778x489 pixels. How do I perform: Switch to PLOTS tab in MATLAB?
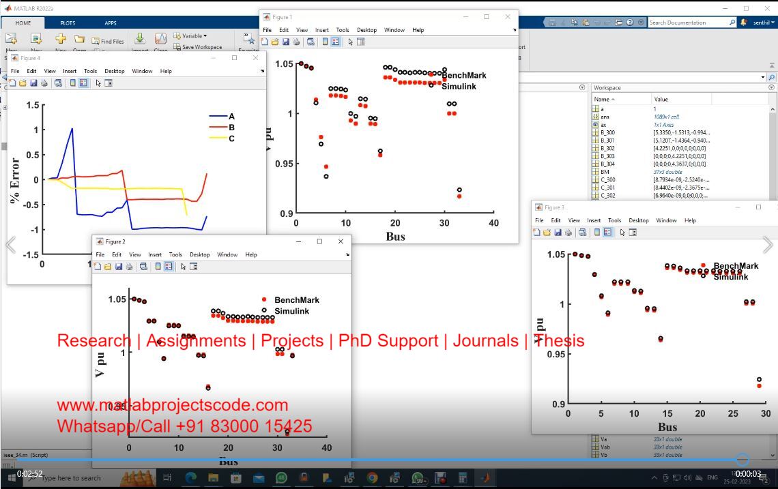(x=68, y=23)
